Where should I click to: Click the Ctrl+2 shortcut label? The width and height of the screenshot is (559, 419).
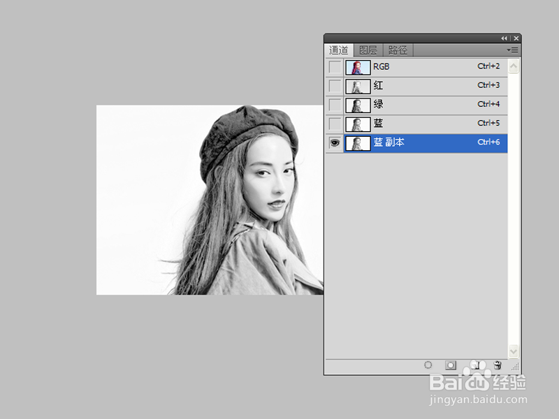(488, 66)
